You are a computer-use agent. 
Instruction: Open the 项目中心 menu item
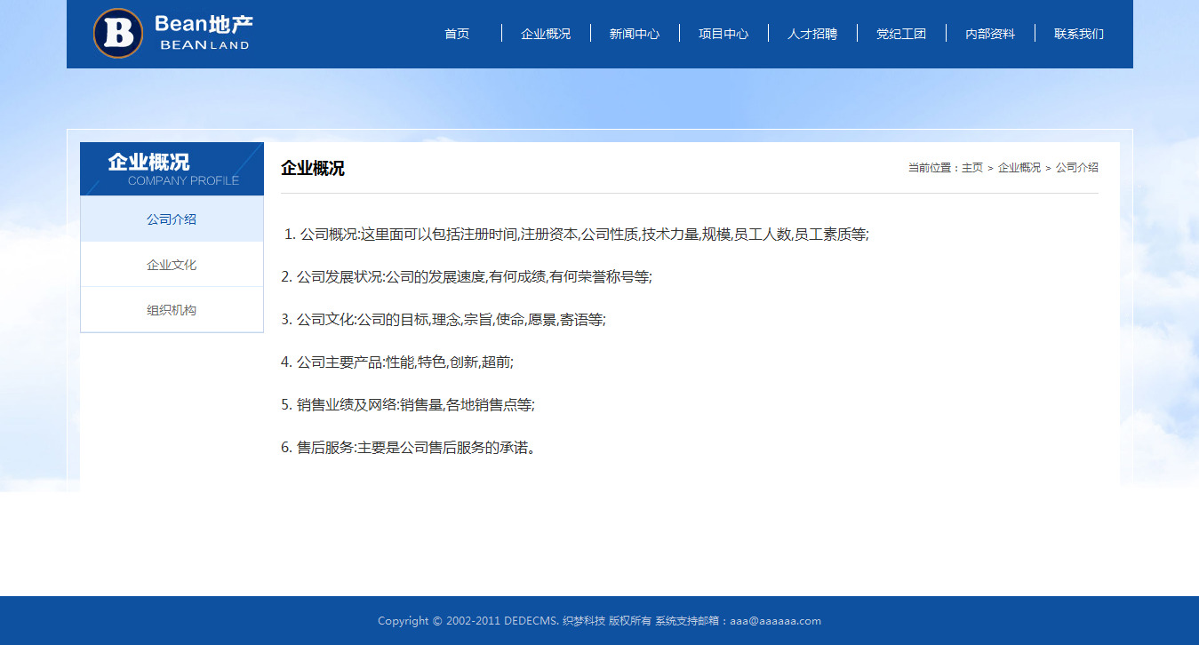click(x=723, y=34)
